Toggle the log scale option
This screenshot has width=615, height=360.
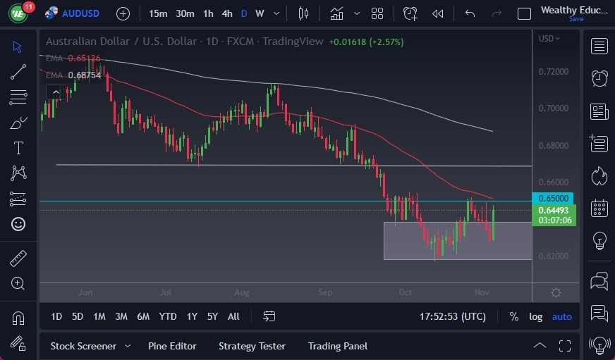[536, 316]
